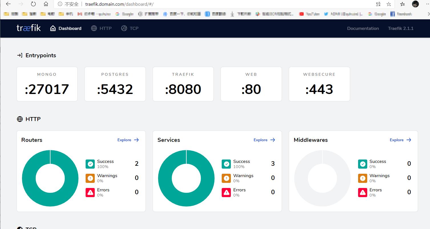Screen dimensions: 430x229
Task: Click the address bar URL
Action: tap(120, 4)
